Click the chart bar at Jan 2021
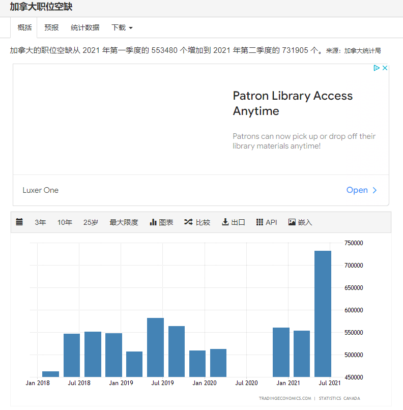 (x=281, y=352)
